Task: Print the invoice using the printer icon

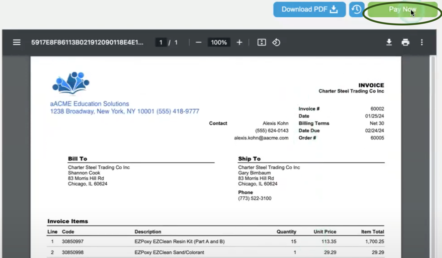Action: pos(406,42)
